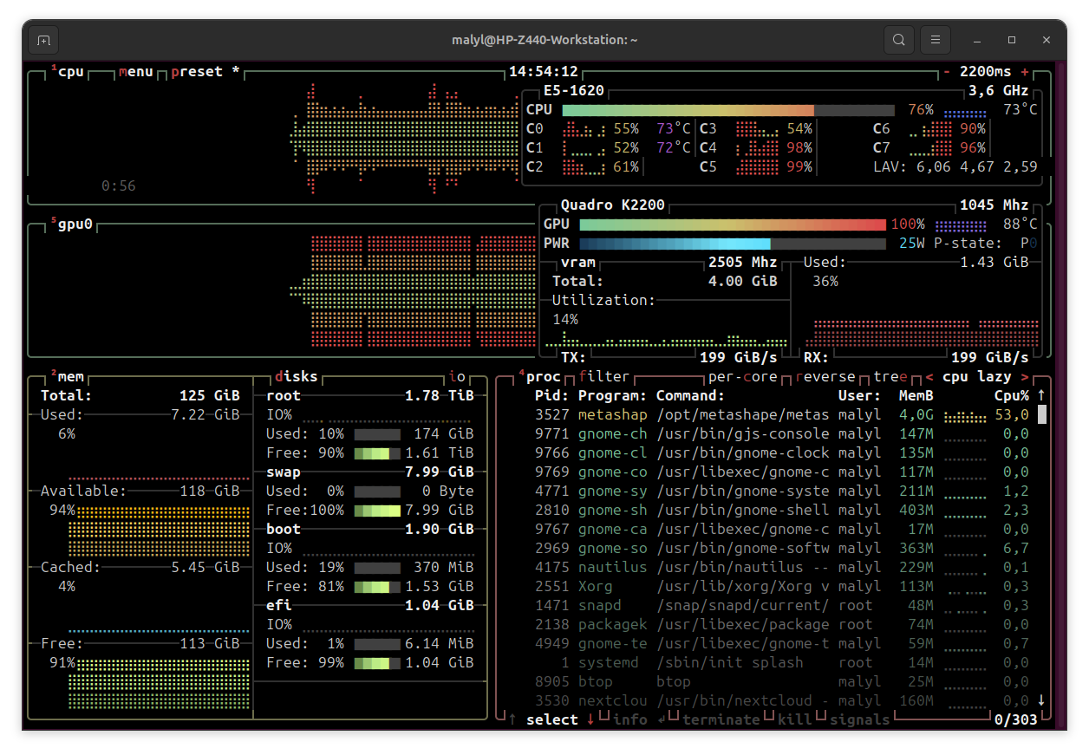Toggle the cpu box label
This screenshot has width=1089, height=755.
pos(67,71)
